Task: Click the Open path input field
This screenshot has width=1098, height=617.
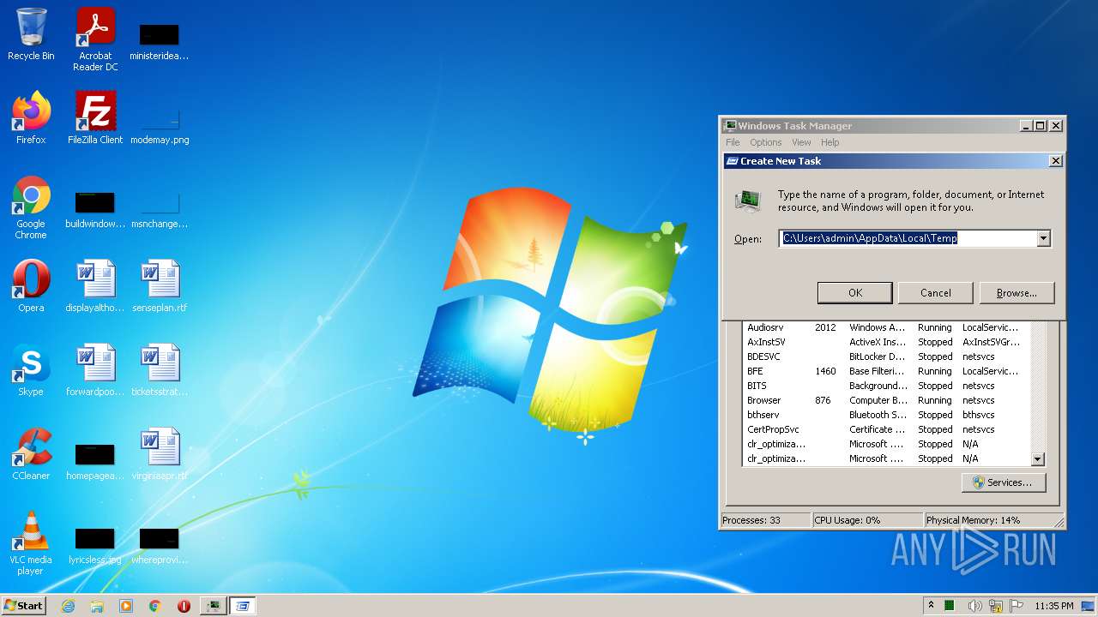Action: [908, 238]
